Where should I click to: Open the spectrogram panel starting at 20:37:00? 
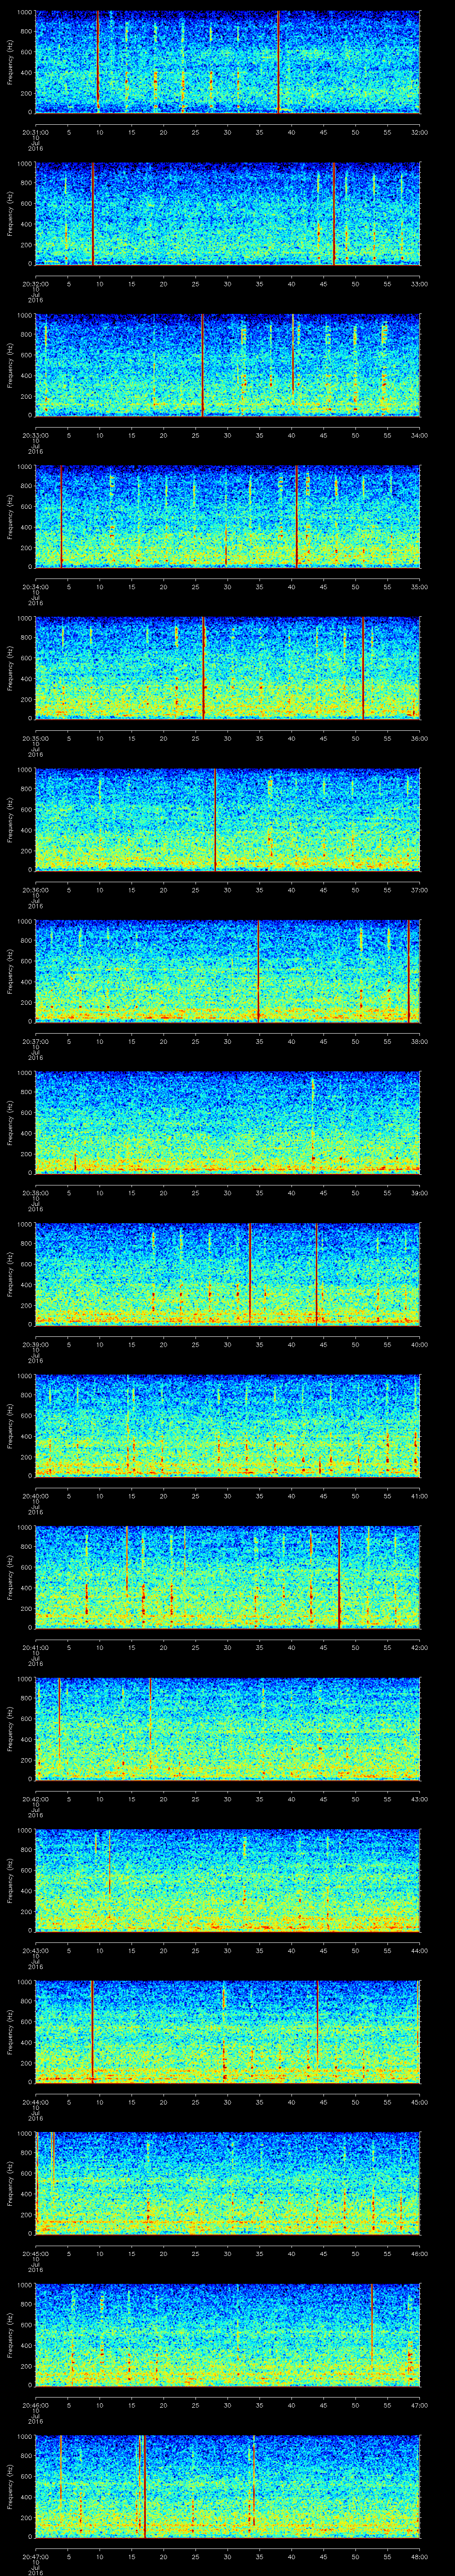228,971
